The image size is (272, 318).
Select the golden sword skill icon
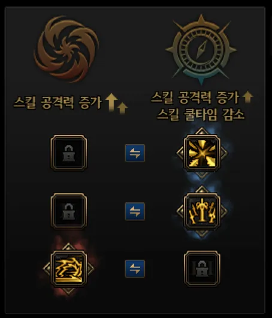tap(202, 211)
